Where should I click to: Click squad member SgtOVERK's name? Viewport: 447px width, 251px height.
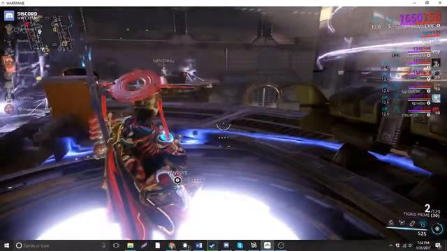click(x=411, y=91)
